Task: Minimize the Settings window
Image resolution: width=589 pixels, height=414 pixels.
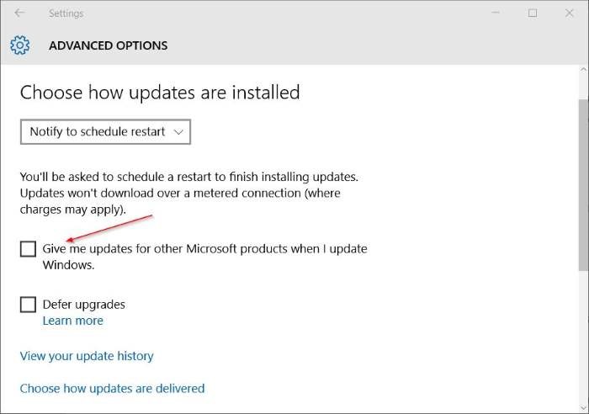Action: [496, 13]
